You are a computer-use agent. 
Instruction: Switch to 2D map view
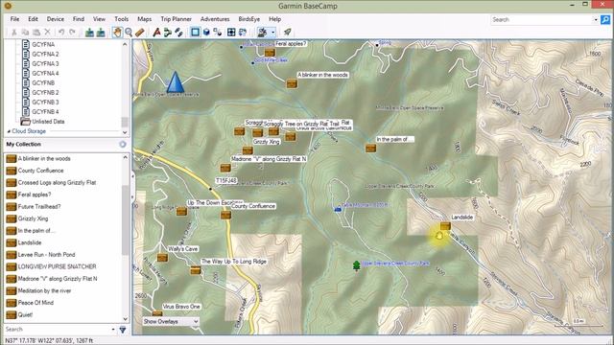[195, 33]
